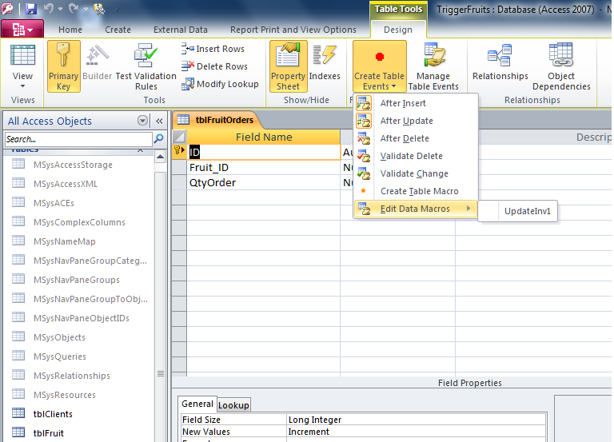This screenshot has height=442, width=614.
Task: Click Insert Rows in Tools group
Action: (x=213, y=49)
